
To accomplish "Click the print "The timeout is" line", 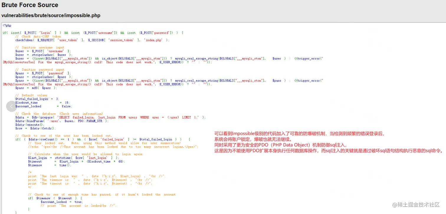I will click(x=90, y=184).
